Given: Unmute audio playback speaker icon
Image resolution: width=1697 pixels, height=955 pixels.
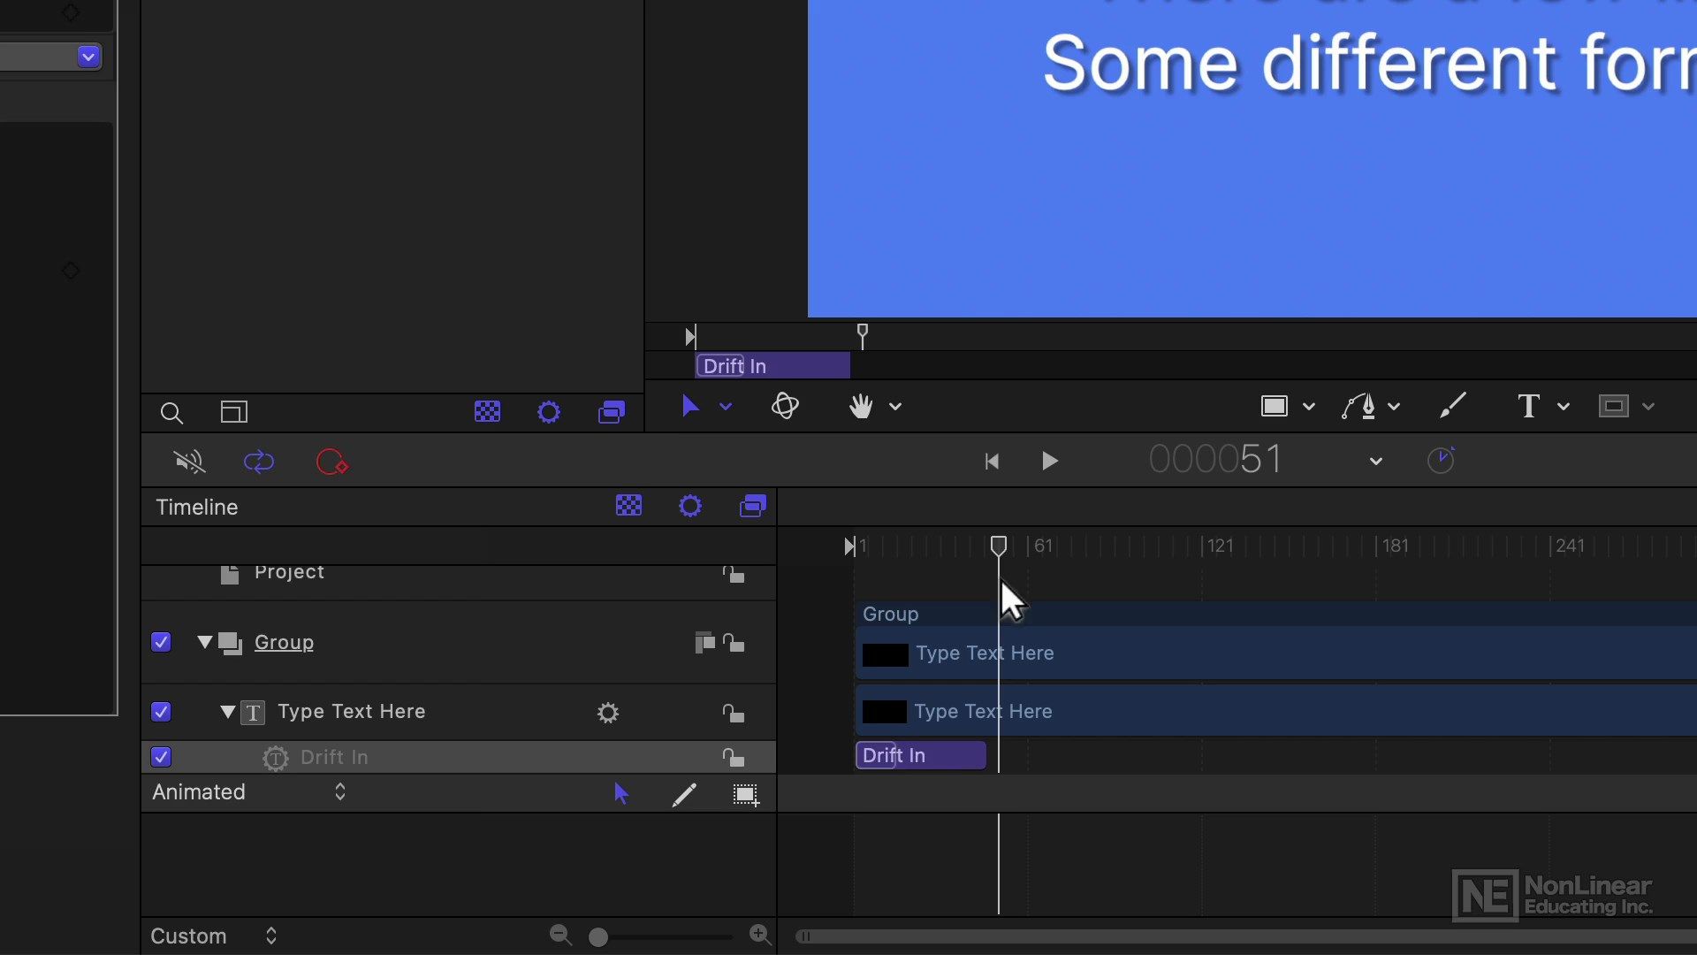Looking at the screenshot, I should 189,462.
